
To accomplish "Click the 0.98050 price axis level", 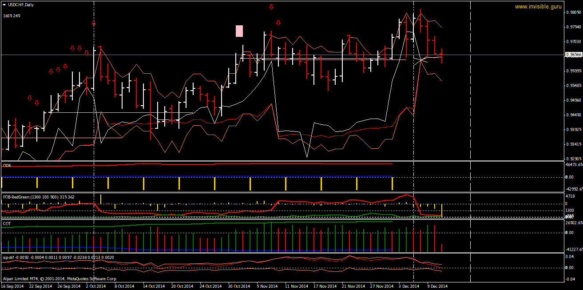I will (x=573, y=12).
